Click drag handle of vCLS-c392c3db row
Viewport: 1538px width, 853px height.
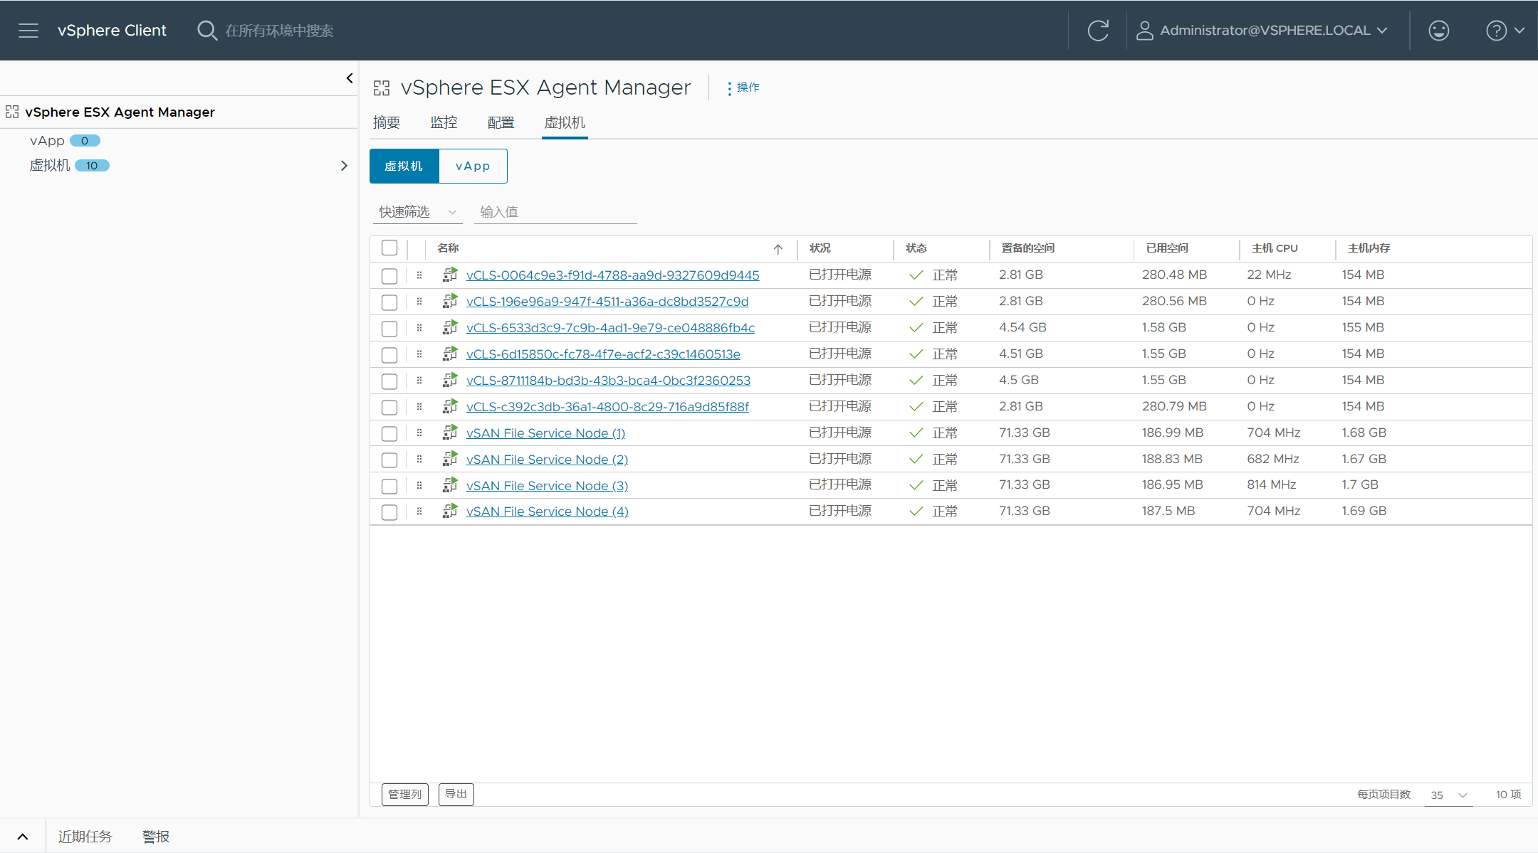(x=419, y=406)
